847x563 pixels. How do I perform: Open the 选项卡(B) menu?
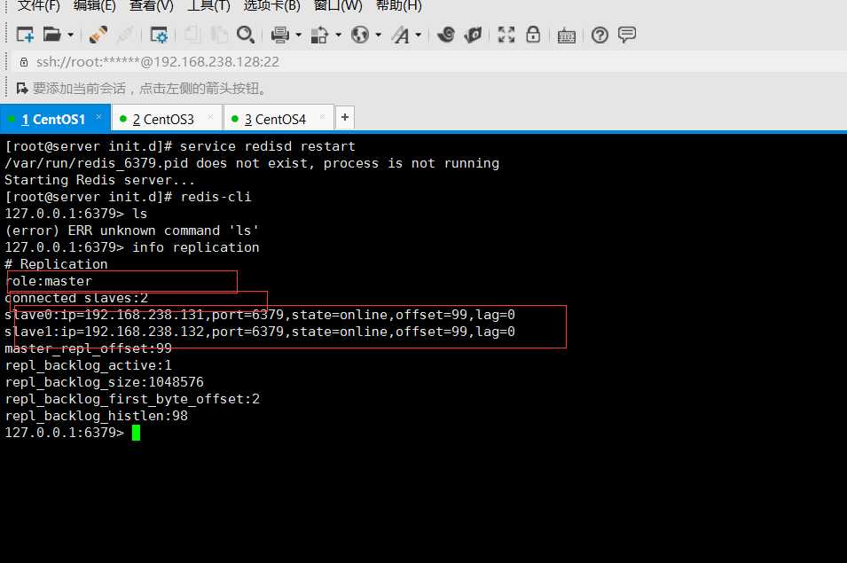[271, 5]
